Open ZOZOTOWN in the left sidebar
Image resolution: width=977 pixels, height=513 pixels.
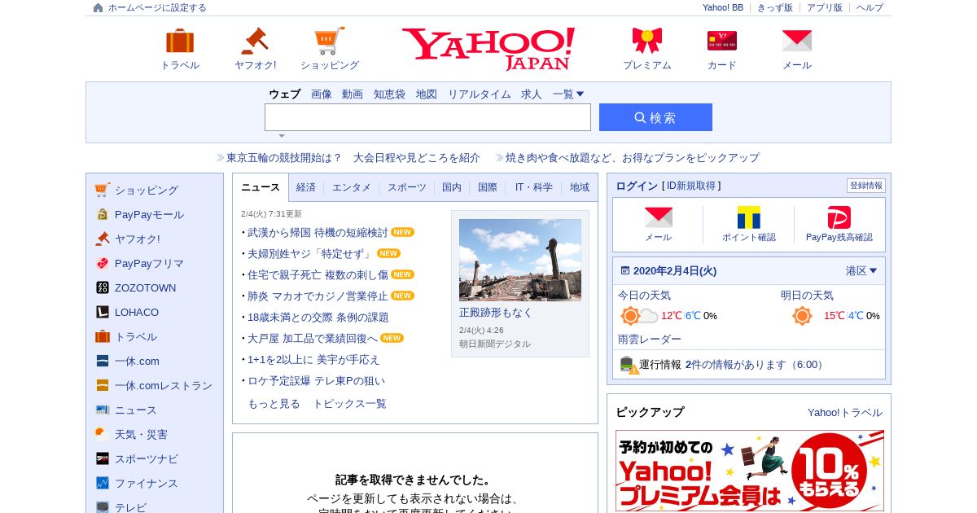click(145, 287)
